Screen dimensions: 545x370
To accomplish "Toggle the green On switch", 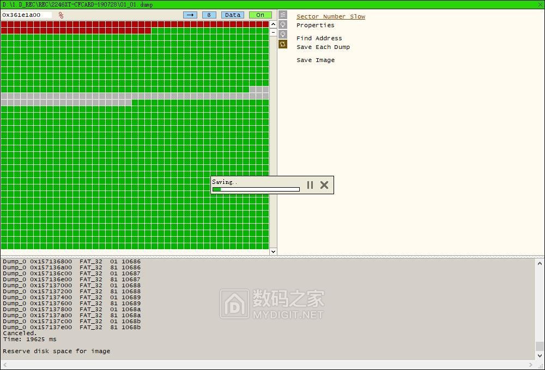I will coord(261,15).
